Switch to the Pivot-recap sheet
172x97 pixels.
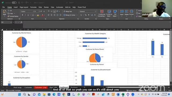click(17, 87)
